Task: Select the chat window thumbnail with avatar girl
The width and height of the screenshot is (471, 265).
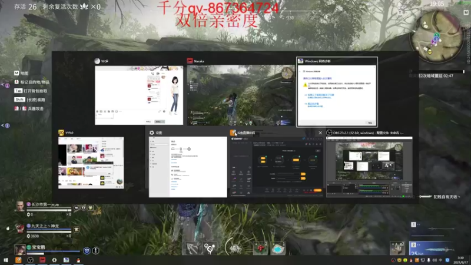Action: pyautogui.click(x=139, y=95)
